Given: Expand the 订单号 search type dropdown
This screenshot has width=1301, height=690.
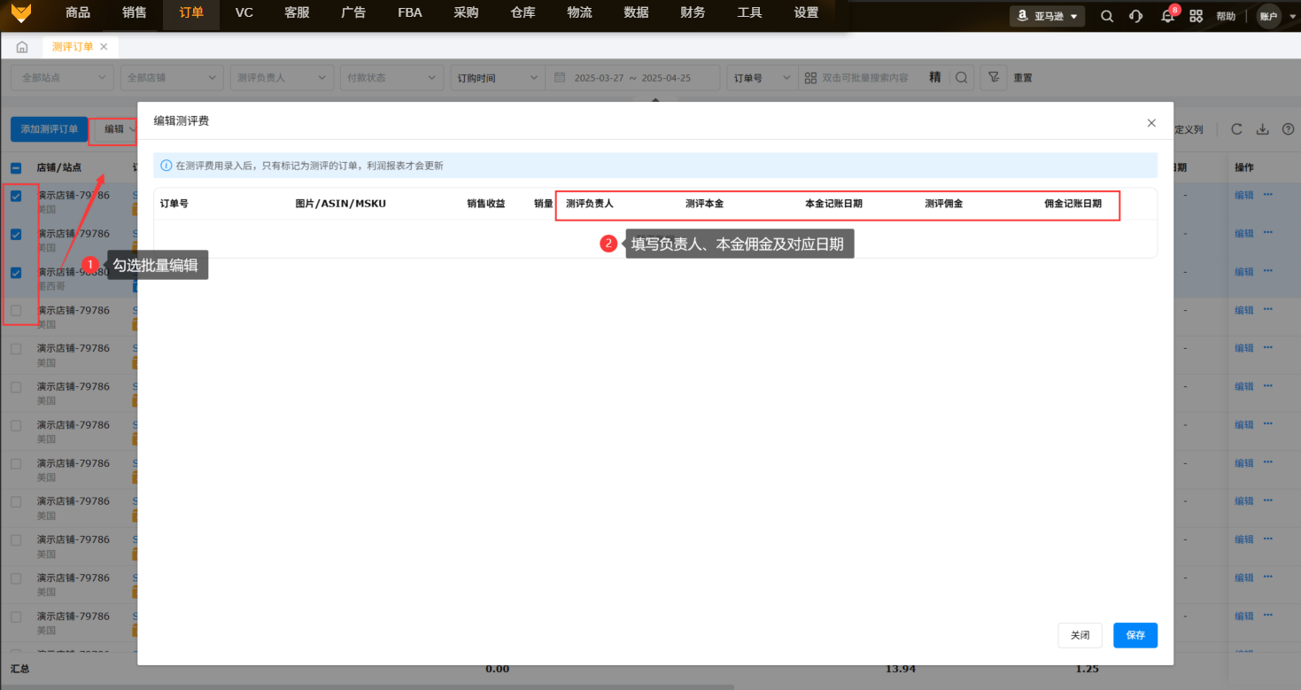Looking at the screenshot, I should pos(762,78).
